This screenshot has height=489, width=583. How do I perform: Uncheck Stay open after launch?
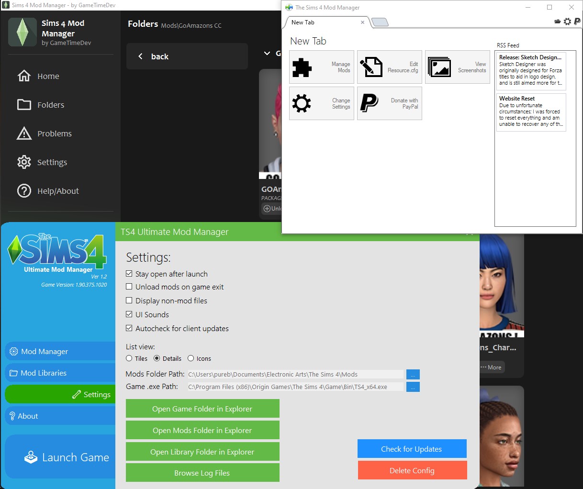[x=129, y=274]
